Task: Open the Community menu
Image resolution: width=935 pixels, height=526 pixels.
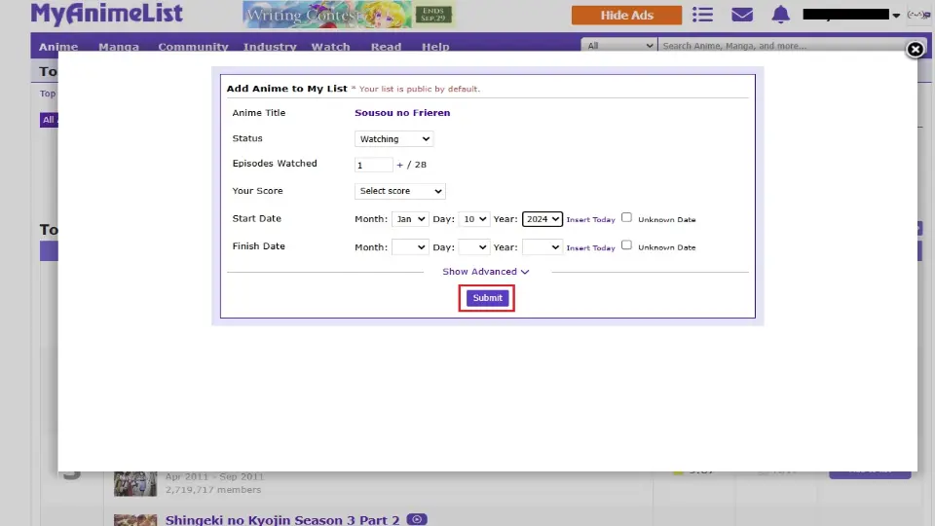Action: pos(193,47)
